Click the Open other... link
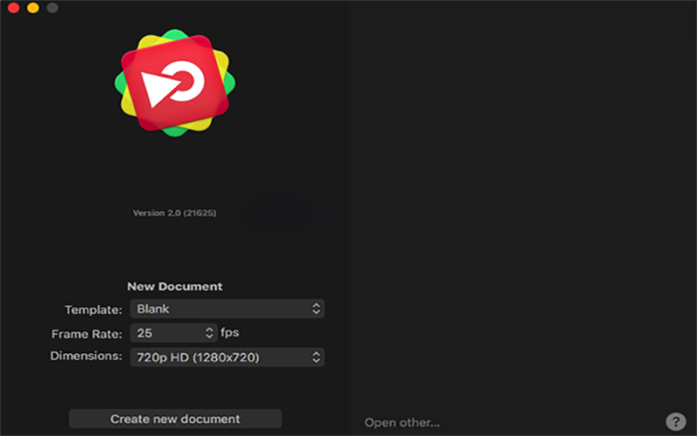This screenshot has height=436, width=697. [x=402, y=422]
